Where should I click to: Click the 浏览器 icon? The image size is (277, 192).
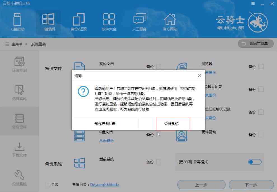181,67
